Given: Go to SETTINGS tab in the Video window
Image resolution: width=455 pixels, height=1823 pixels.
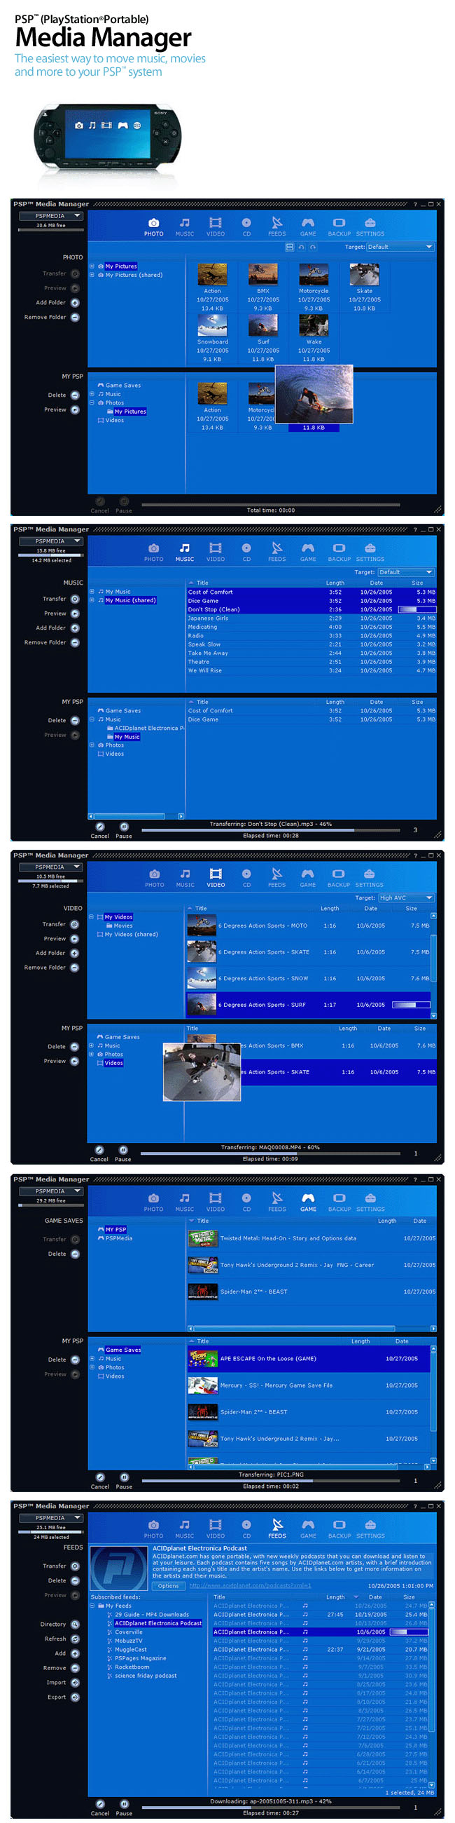Looking at the screenshot, I should [370, 878].
